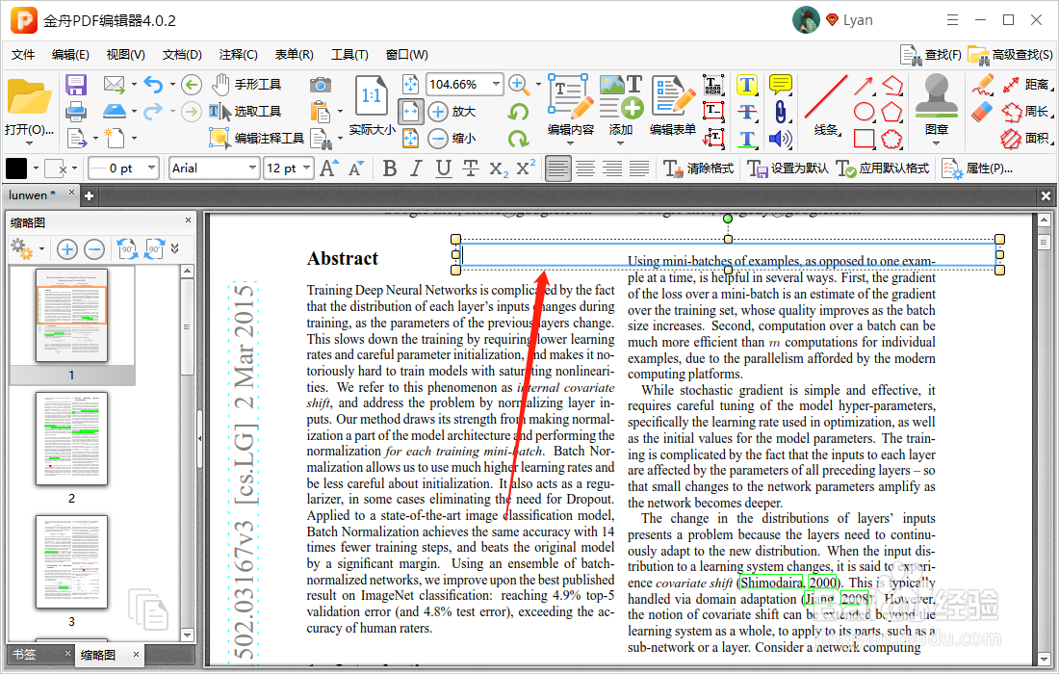The image size is (1059, 674).
Task: Save the document with the floppy disk icon
Action: [76, 85]
